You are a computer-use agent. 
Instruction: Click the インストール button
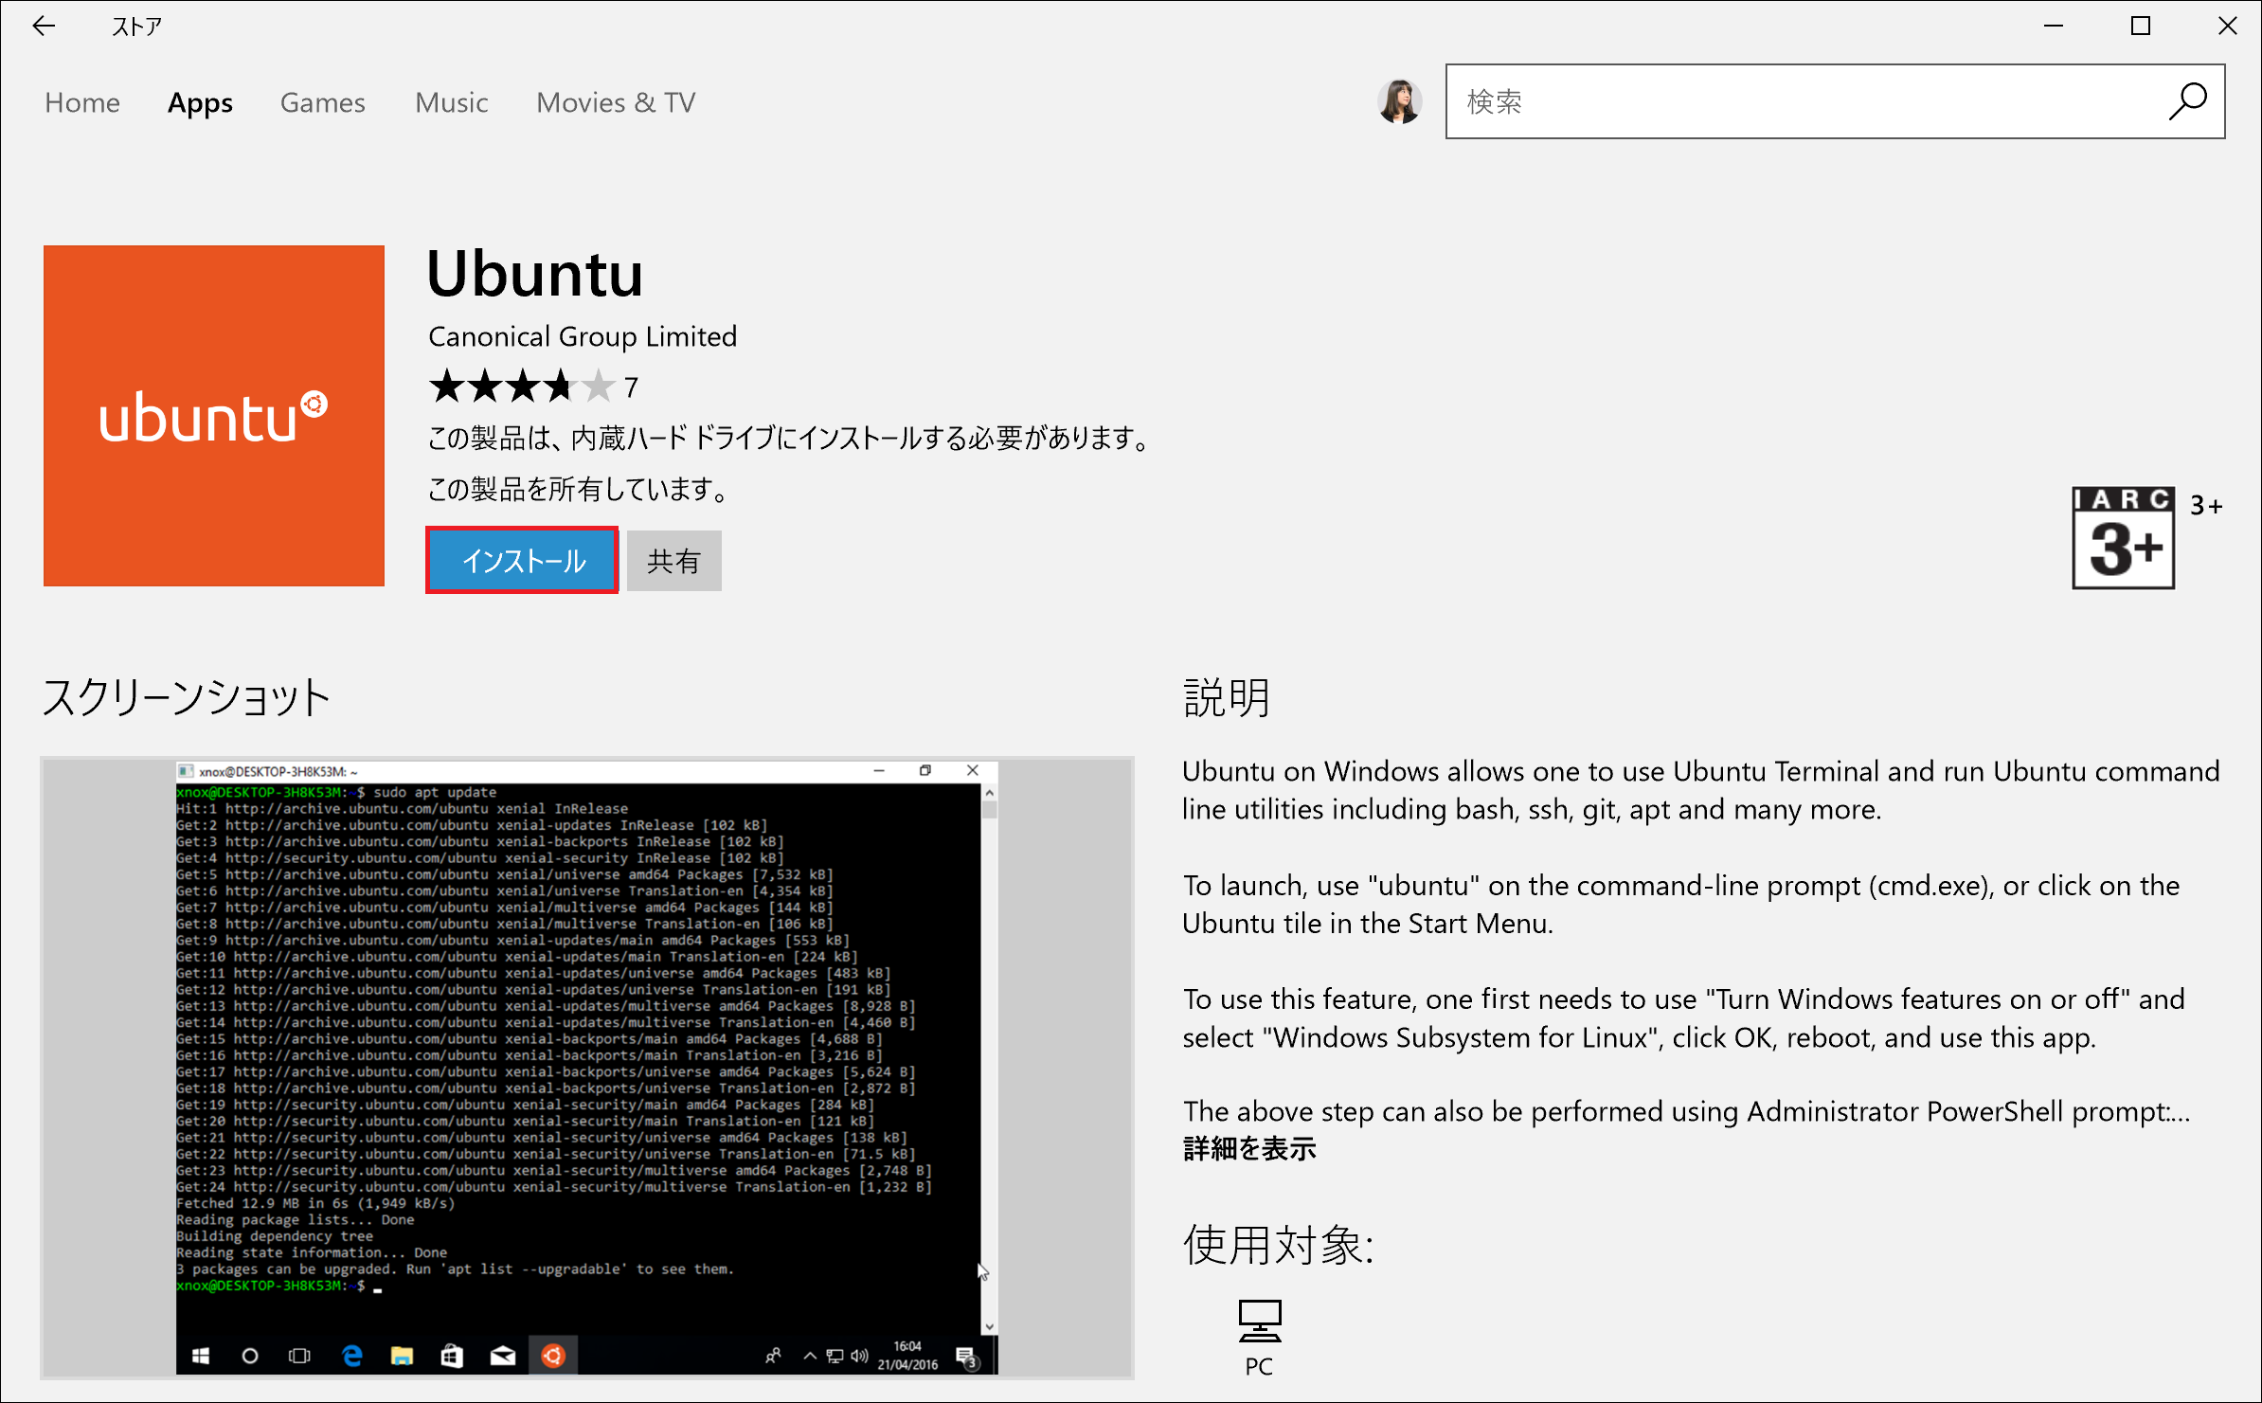[x=522, y=560]
